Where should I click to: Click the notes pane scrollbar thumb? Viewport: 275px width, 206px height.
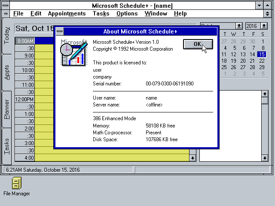point(265,100)
